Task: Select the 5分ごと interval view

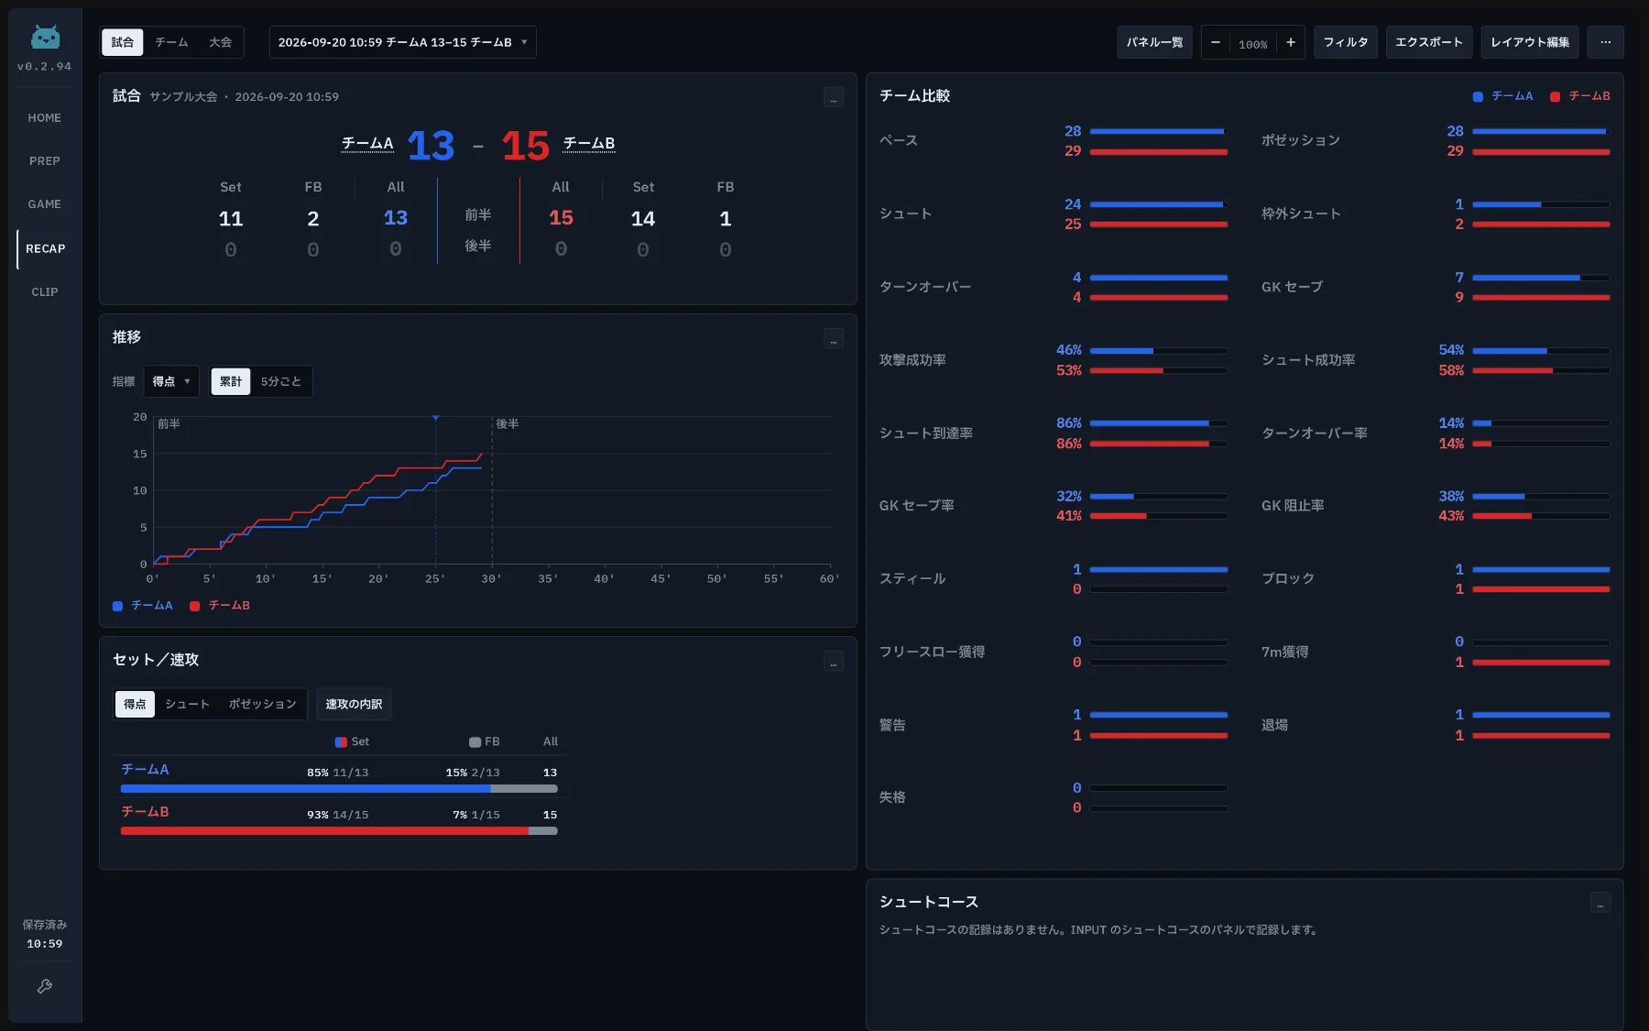Action: pos(281,381)
